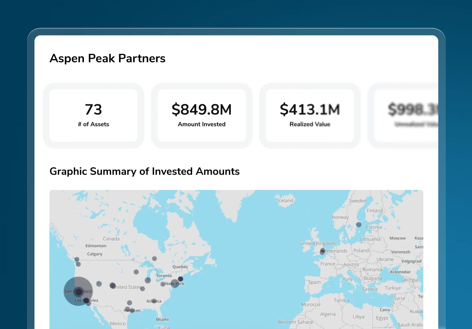Click the Baltic Sea marker near Estonia
472x329 pixels.
358,225
